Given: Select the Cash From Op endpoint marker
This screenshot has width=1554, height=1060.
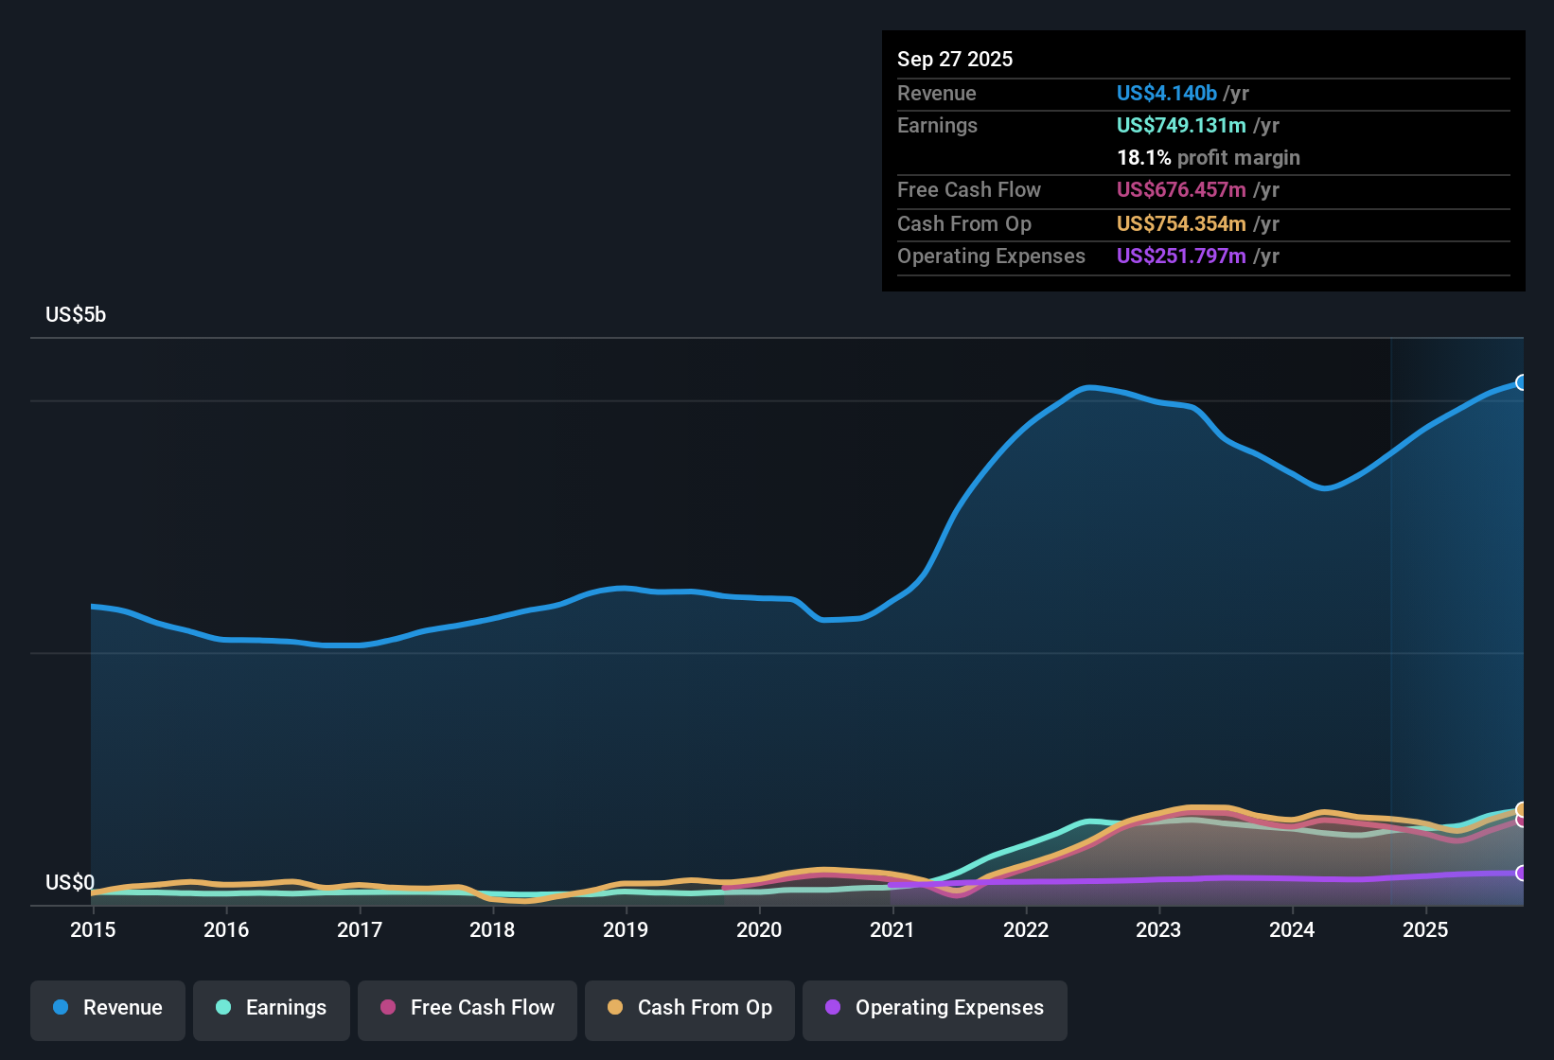Looking at the screenshot, I should (x=1522, y=811).
